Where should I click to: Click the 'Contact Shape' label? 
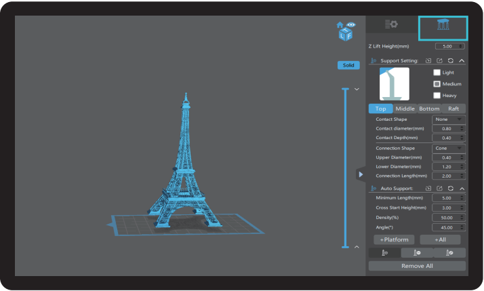[391, 119]
